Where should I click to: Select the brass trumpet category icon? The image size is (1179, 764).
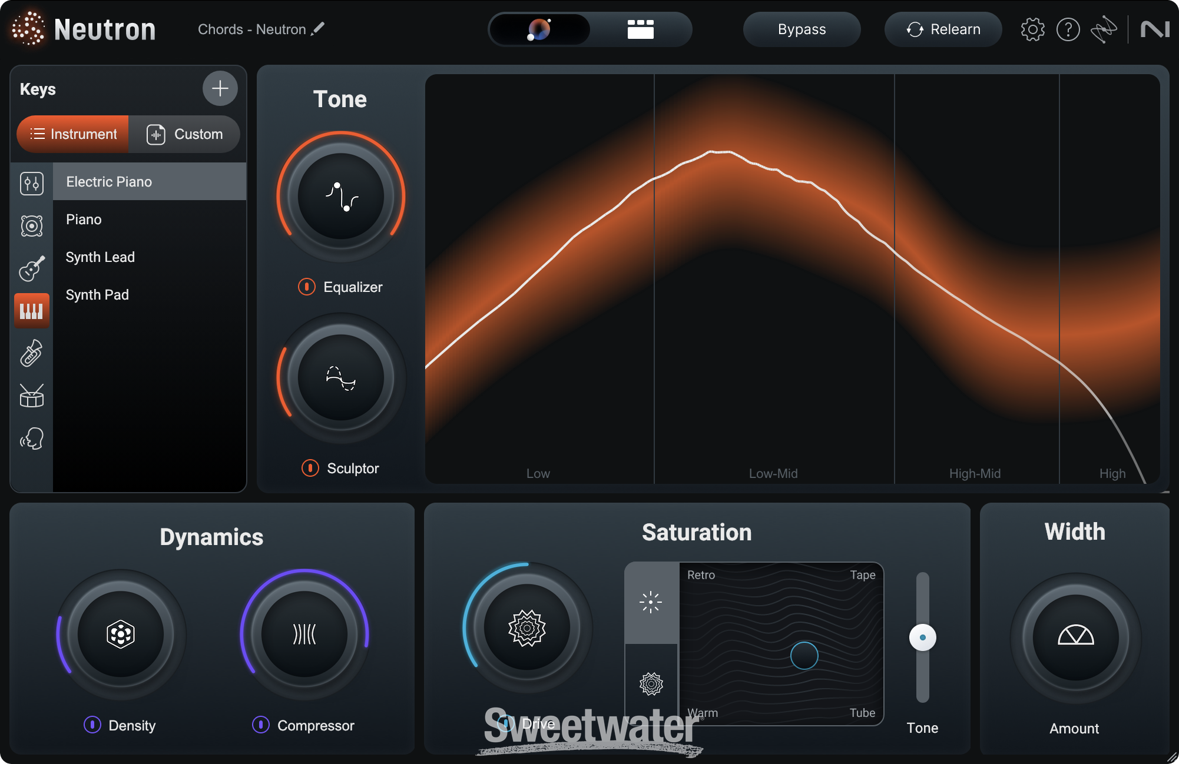pyautogui.click(x=32, y=353)
